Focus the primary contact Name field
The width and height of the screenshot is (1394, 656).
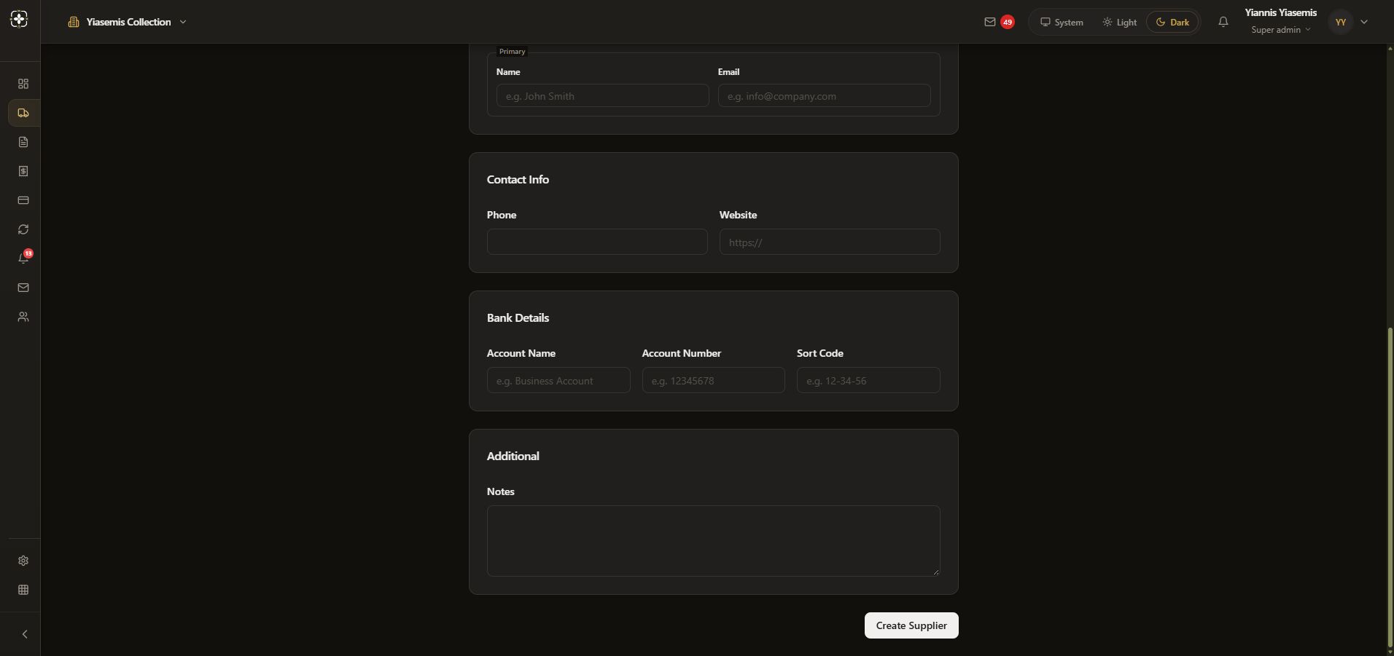603,95
